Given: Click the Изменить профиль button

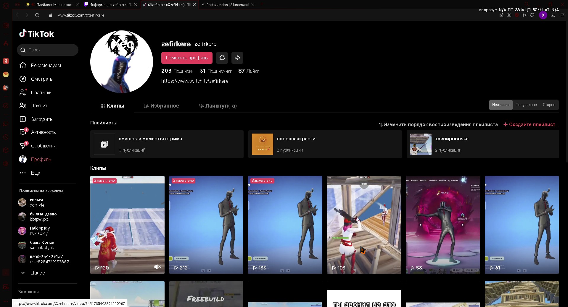Looking at the screenshot, I should tap(187, 58).
